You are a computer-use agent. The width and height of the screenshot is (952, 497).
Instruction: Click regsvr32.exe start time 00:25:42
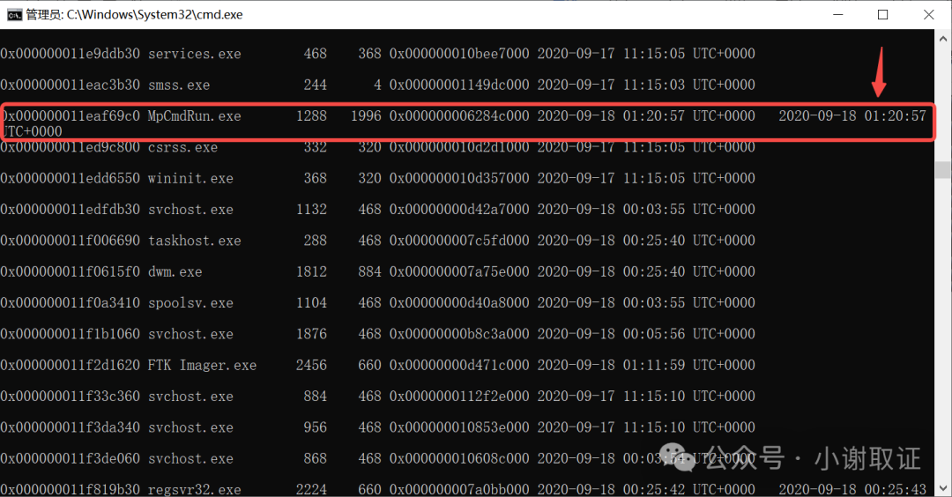point(654,489)
